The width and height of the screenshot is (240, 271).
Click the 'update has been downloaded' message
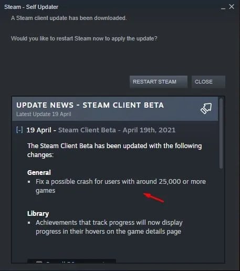pyautogui.click(x=69, y=18)
